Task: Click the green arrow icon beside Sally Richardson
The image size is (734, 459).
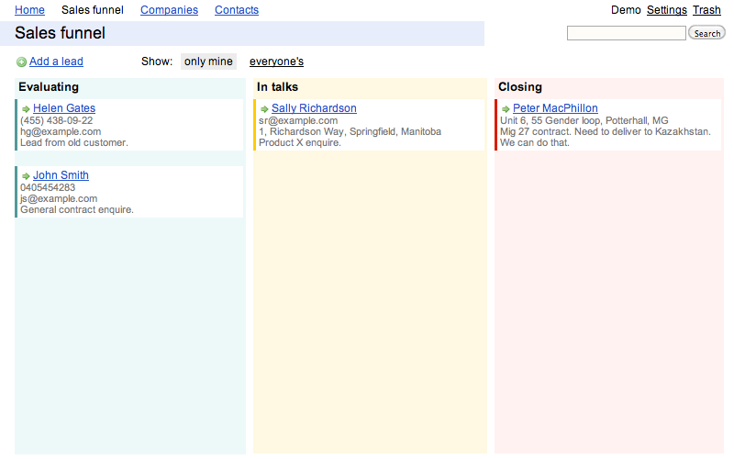Action: (264, 109)
